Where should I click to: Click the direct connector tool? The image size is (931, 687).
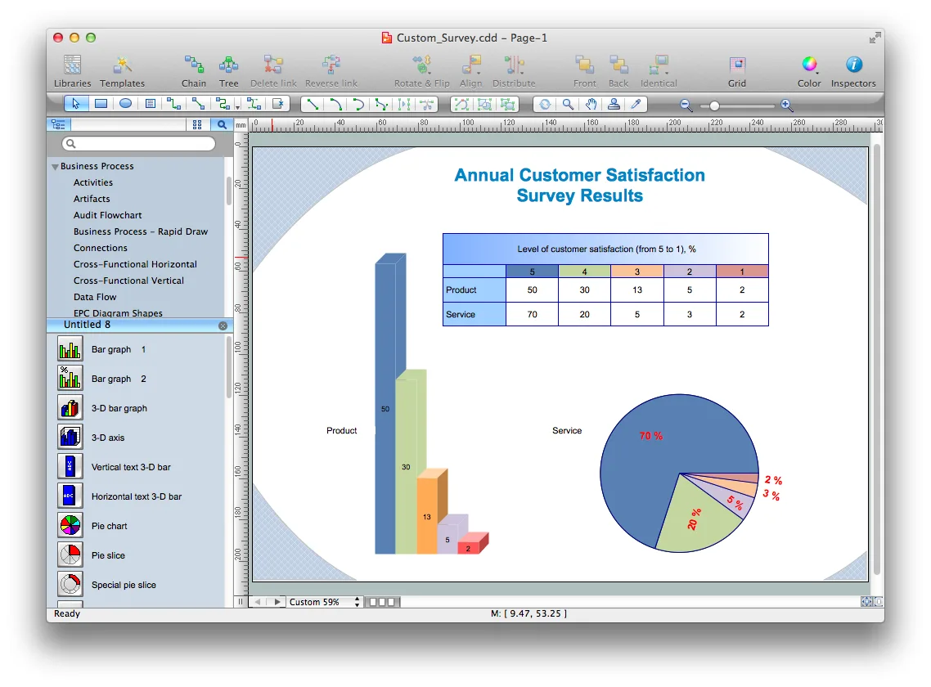point(198,104)
